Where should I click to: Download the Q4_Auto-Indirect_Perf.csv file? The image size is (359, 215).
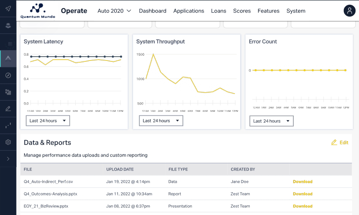click(302, 181)
